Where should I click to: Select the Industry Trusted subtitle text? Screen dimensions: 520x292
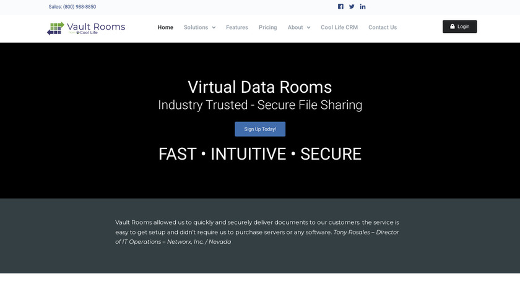click(260, 105)
